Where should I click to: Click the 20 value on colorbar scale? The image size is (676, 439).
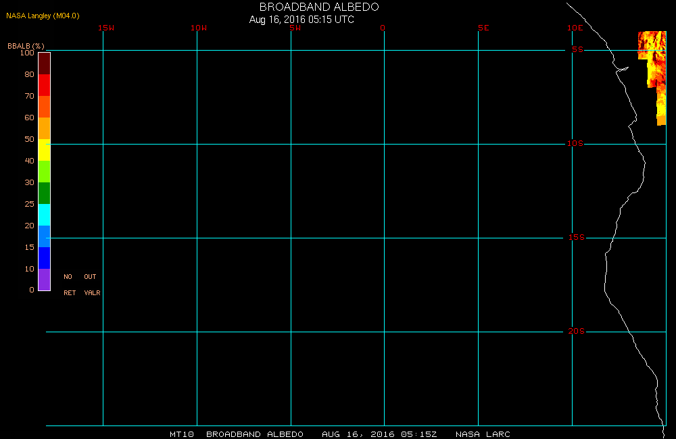click(29, 226)
